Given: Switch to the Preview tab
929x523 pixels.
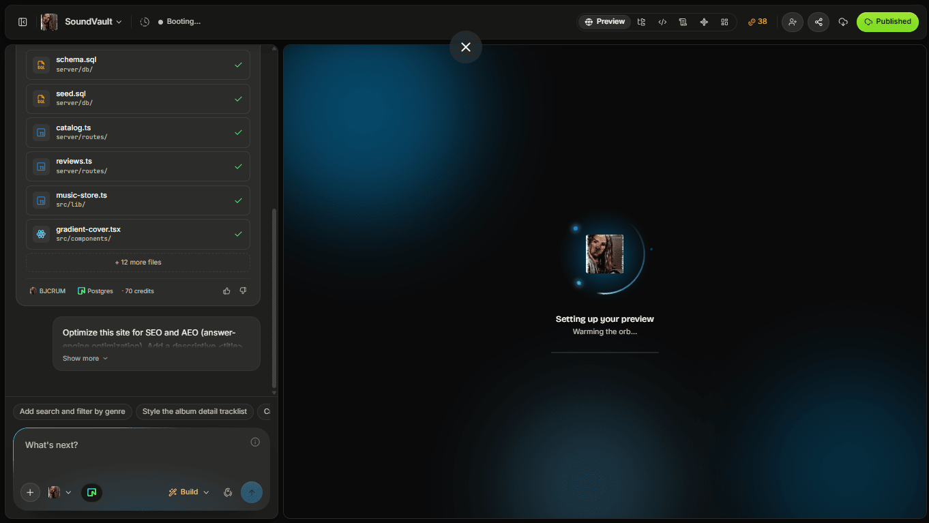Looking at the screenshot, I should click(x=605, y=22).
